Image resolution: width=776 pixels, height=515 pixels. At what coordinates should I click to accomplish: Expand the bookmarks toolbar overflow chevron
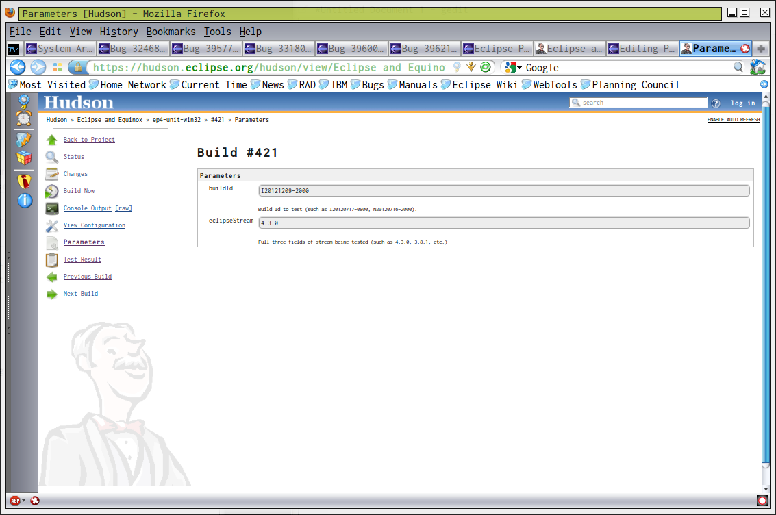pyautogui.click(x=764, y=85)
